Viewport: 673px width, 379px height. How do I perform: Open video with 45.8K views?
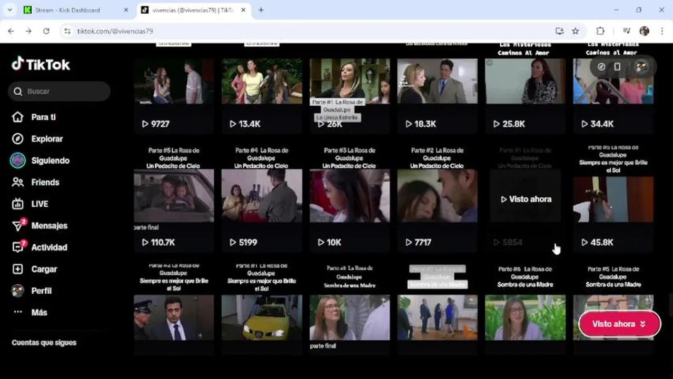[x=613, y=198]
